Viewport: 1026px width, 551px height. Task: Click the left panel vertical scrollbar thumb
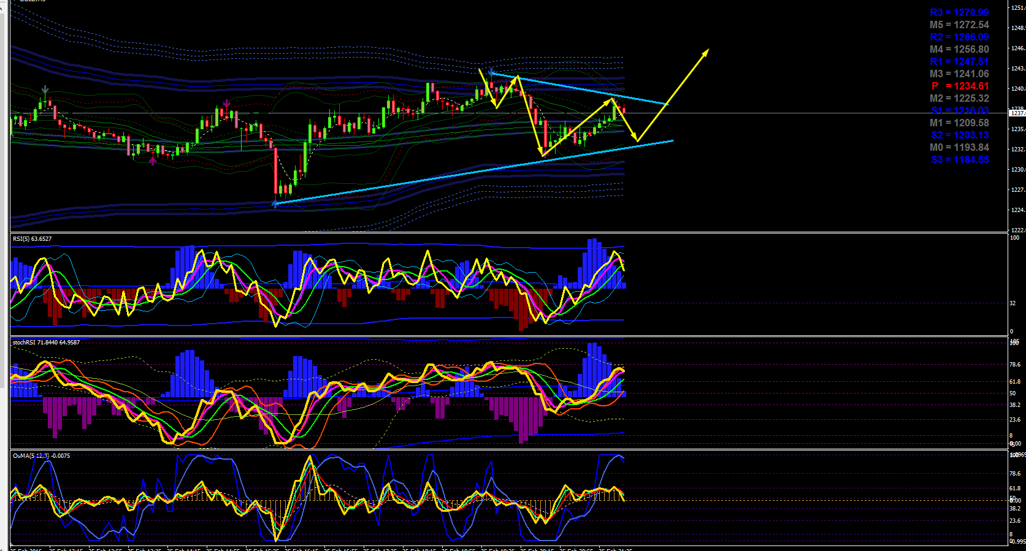tap(2, 199)
